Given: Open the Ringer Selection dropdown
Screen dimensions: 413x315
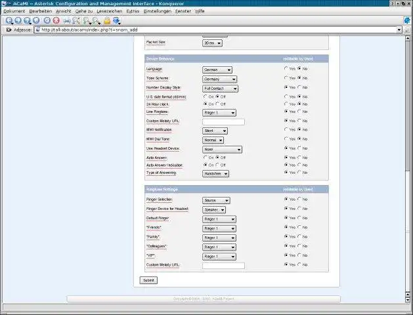Looking at the screenshot, I should [216, 200].
